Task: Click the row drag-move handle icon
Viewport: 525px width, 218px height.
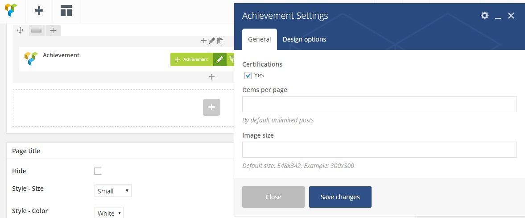Action: click(x=20, y=30)
